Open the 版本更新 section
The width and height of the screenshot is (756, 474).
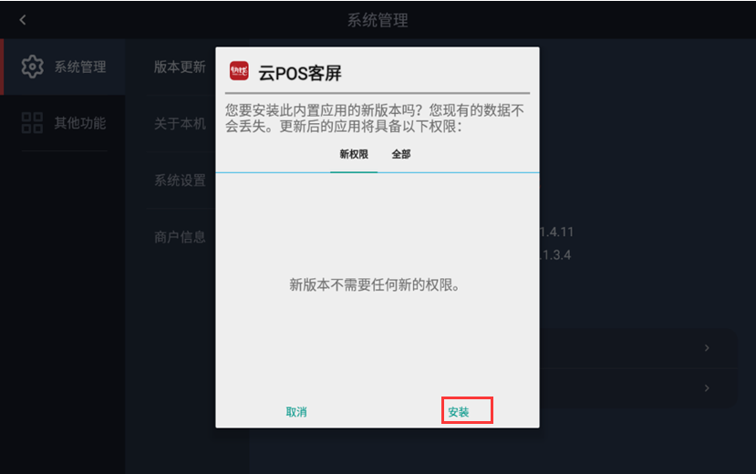click(x=180, y=67)
